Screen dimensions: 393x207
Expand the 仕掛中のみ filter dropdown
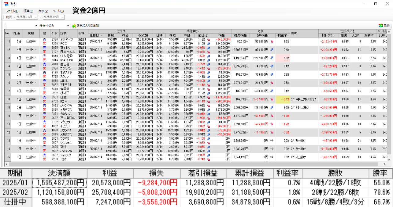(68, 26)
